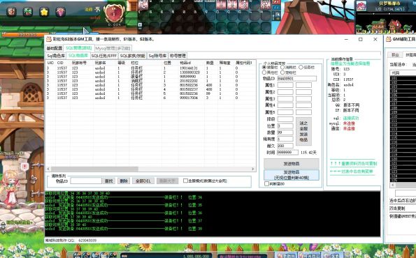Click the round red level badge in game
This screenshot has width=416, height=258.
click(x=114, y=13)
